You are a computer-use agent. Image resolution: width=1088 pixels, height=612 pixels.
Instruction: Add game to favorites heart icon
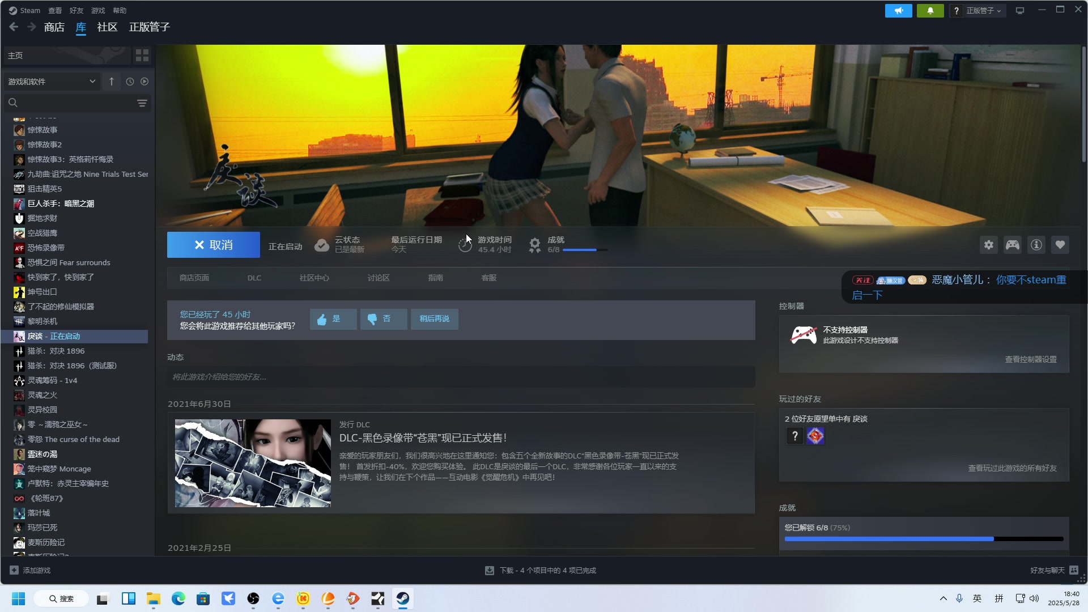(x=1060, y=245)
